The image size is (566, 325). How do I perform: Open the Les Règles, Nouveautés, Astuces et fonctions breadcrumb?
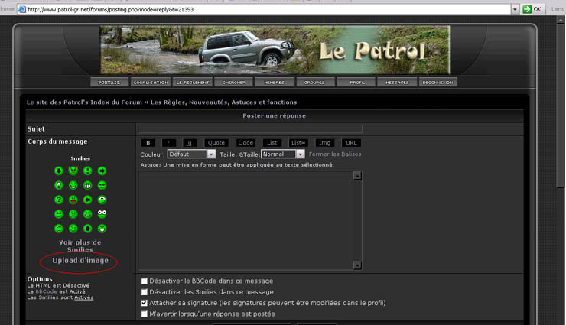(x=224, y=102)
